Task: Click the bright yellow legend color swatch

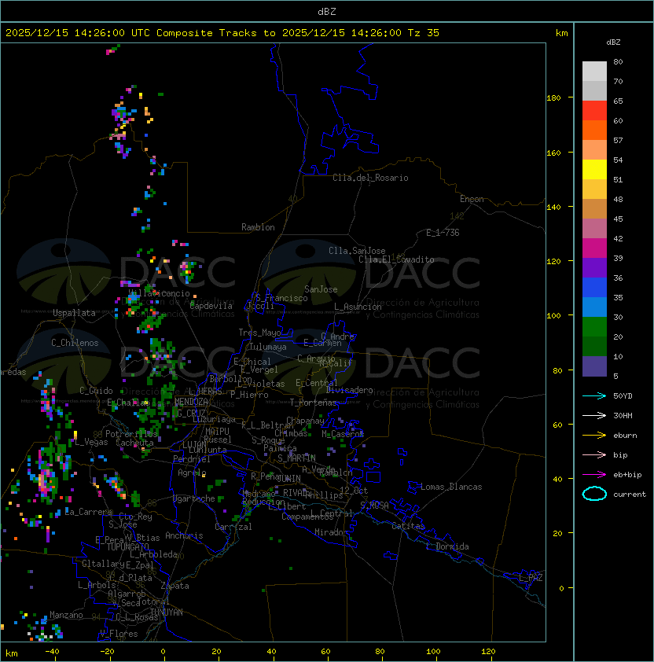Action: (594, 169)
